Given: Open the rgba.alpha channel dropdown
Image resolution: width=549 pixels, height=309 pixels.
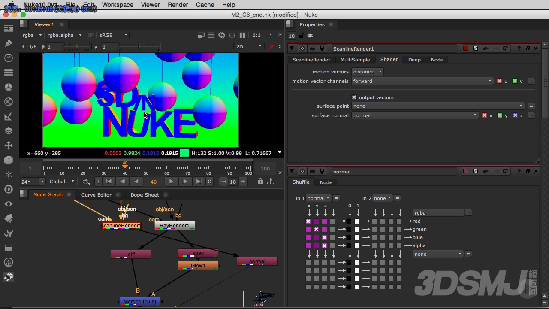Looking at the screenshot, I should (x=64, y=35).
